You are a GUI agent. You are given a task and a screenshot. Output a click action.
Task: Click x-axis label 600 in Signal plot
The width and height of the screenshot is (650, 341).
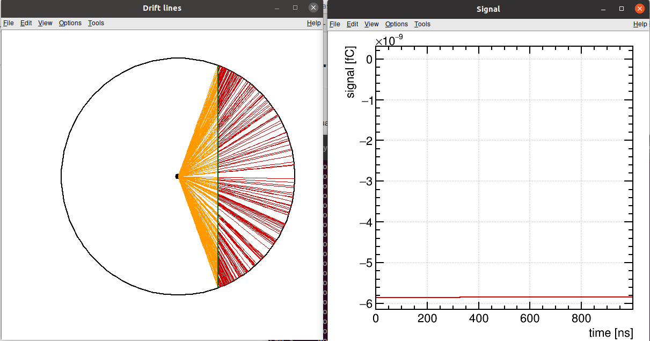pos(530,318)
